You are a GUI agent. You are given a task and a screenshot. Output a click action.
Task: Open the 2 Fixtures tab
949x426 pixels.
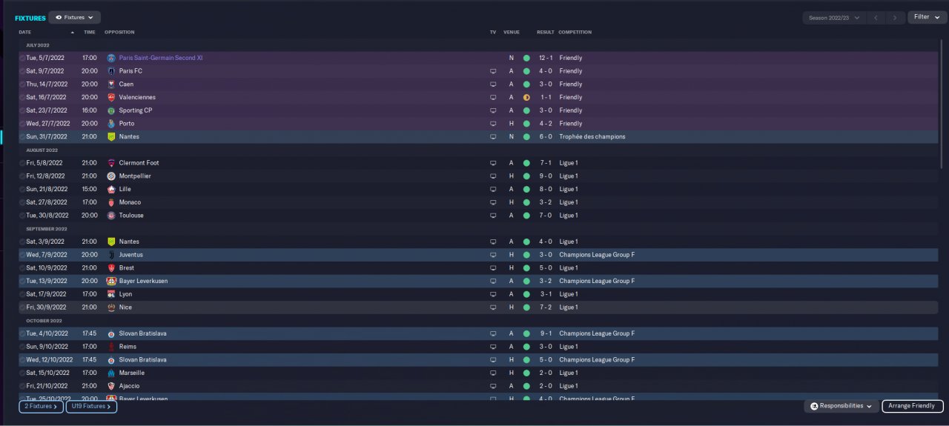[41, 406]
